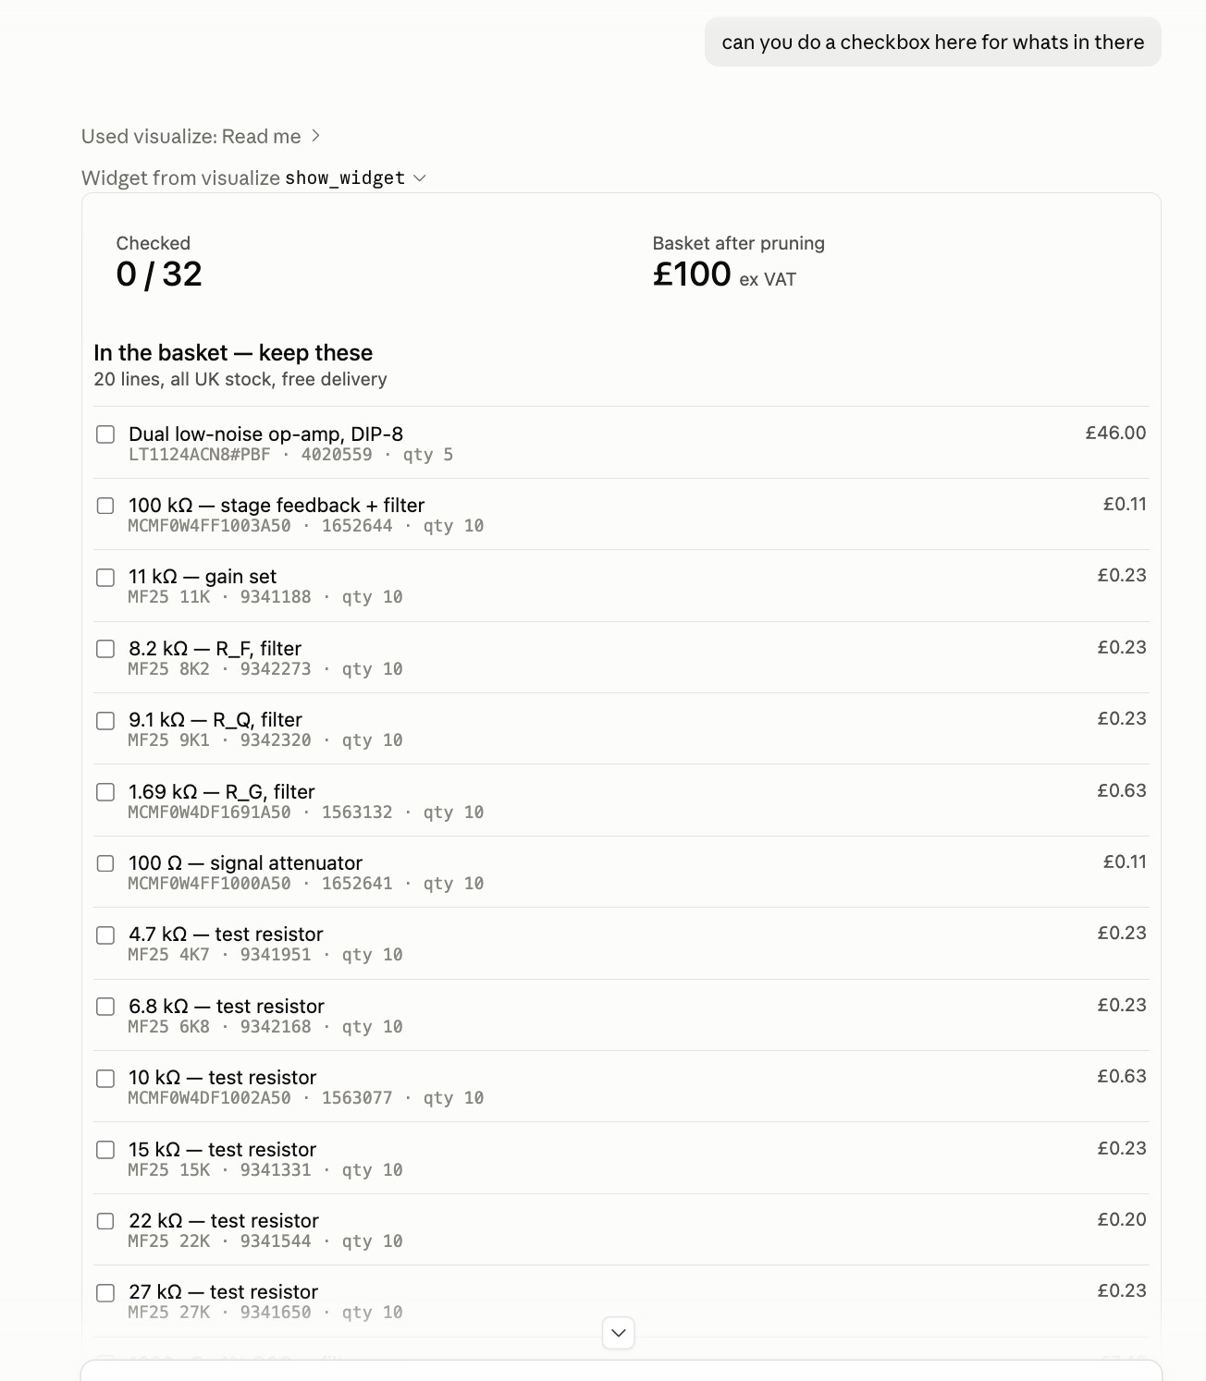This screenshot has height=1381, width=1206.
Task: Select the user message bubble text
Action: [933, 43]
